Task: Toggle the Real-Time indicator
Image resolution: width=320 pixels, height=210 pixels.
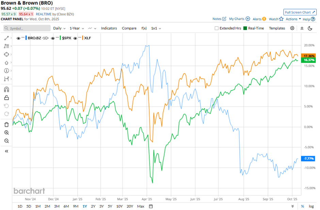Action: pos(245,28)
